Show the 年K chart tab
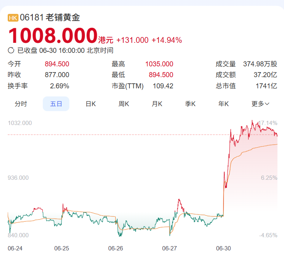Screen dimensions: 284x255 coord(224,104)
